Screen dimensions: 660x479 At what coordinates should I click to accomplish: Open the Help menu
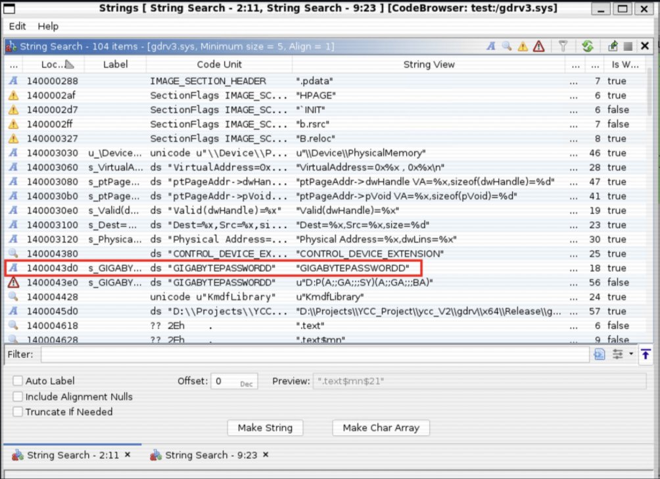point(48,26)
